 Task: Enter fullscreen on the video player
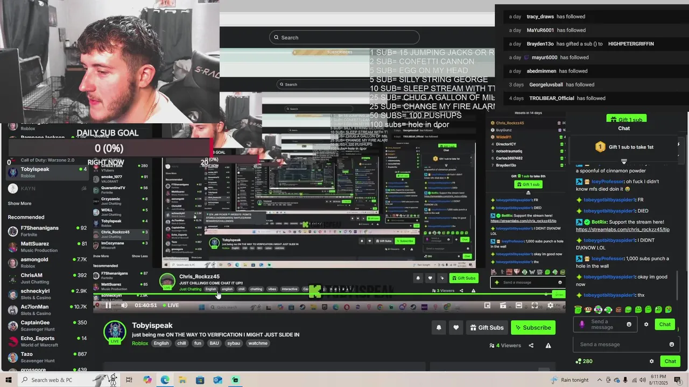click(x=535, y=305)
